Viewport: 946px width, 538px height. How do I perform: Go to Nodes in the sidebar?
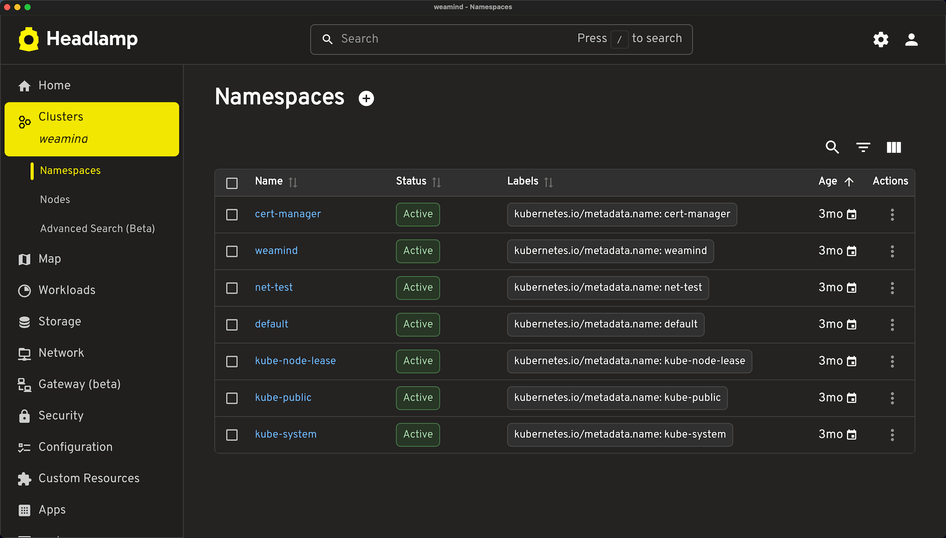pyautogui.click(x=55, y=199)
